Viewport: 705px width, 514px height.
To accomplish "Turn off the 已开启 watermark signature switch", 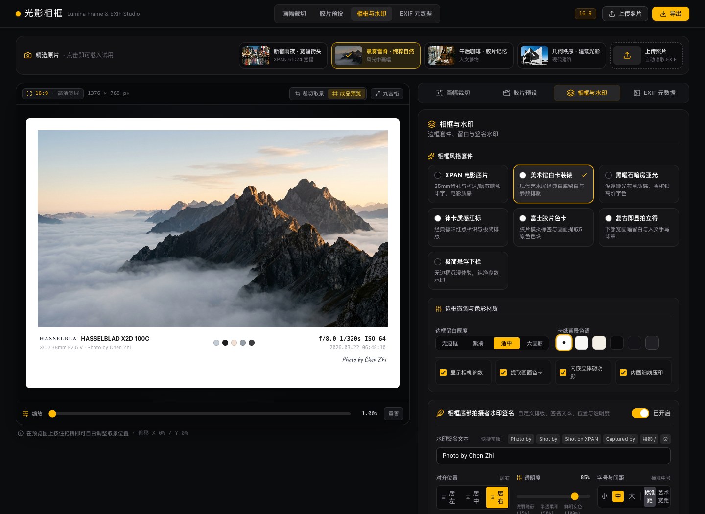I will point(640,413).
